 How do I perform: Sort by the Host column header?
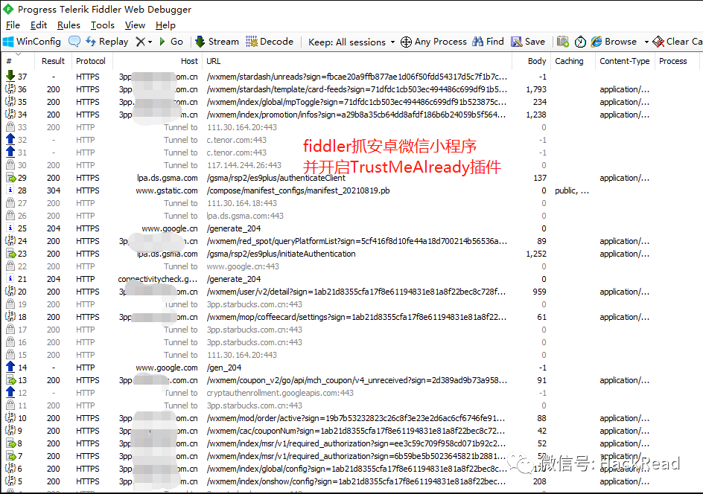coord(157,61)
